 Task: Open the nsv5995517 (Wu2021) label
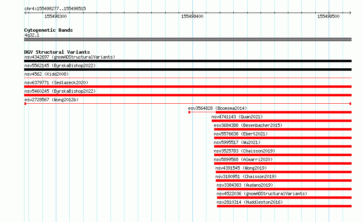coord(237,142)
